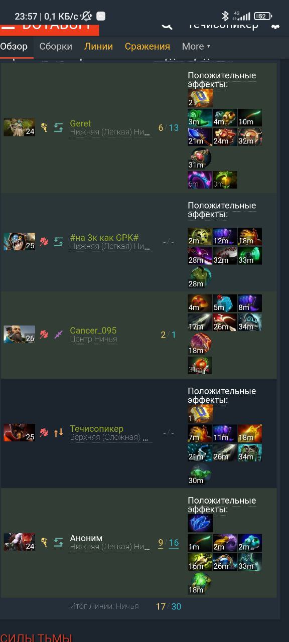289x642 pixels.
Task: Open Geret player profile link
Action: 80,123
